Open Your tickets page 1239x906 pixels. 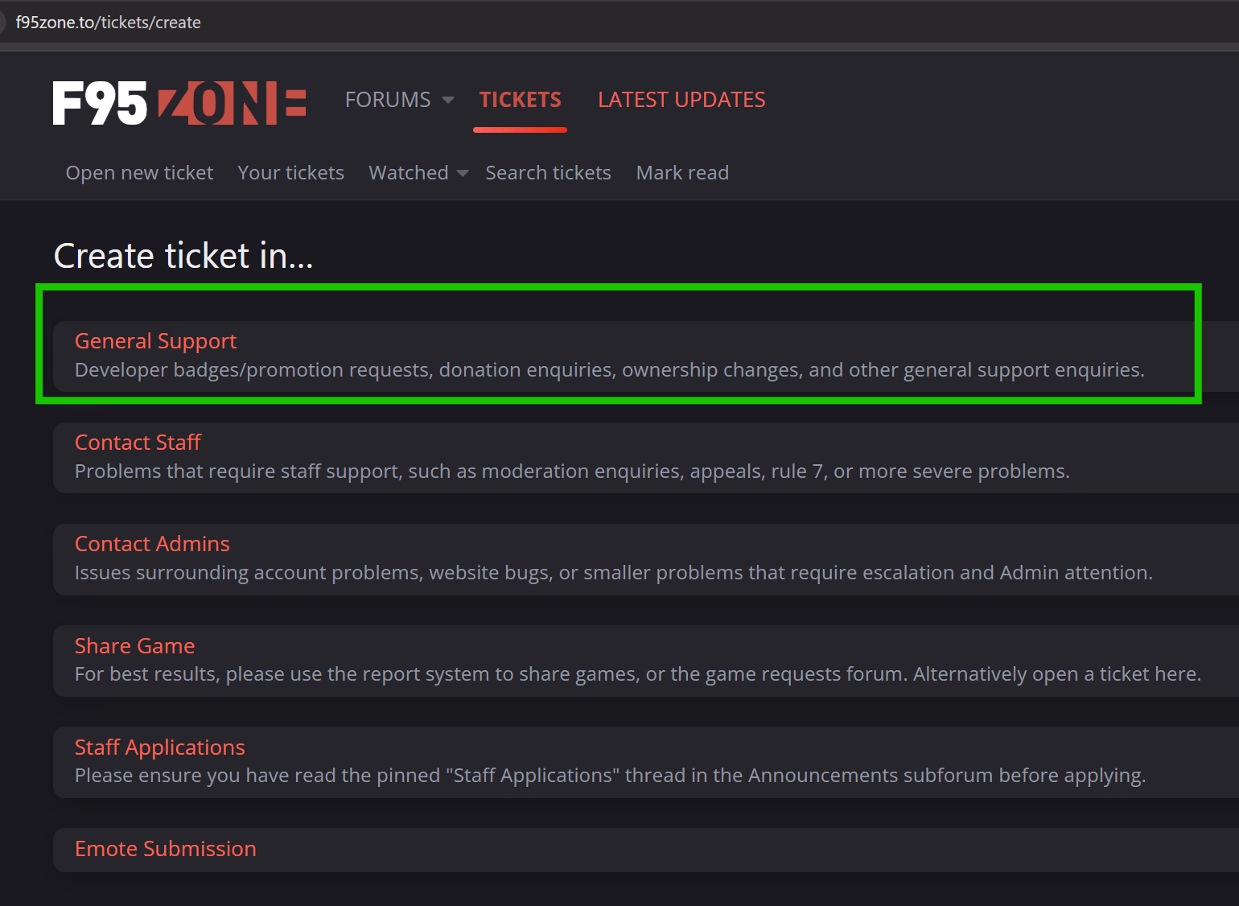pyautogui.click(x=291, y=173)
